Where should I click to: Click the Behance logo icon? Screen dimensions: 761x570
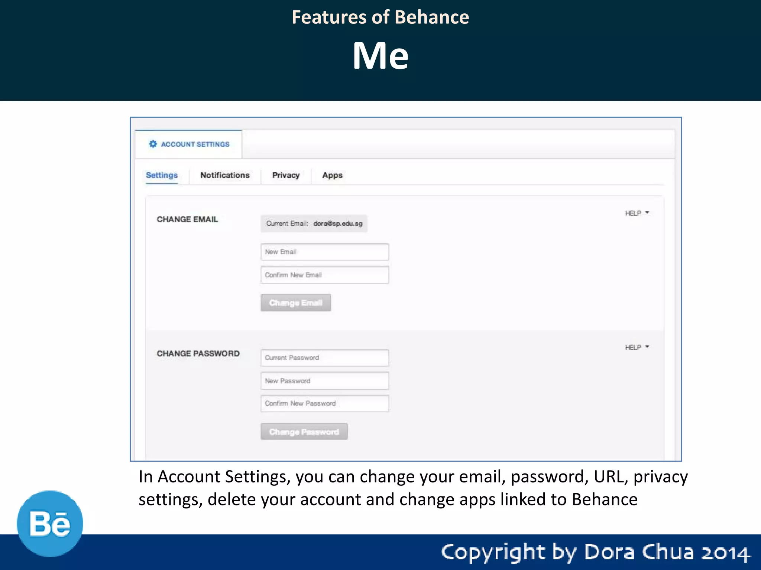(x=50, y=524)
